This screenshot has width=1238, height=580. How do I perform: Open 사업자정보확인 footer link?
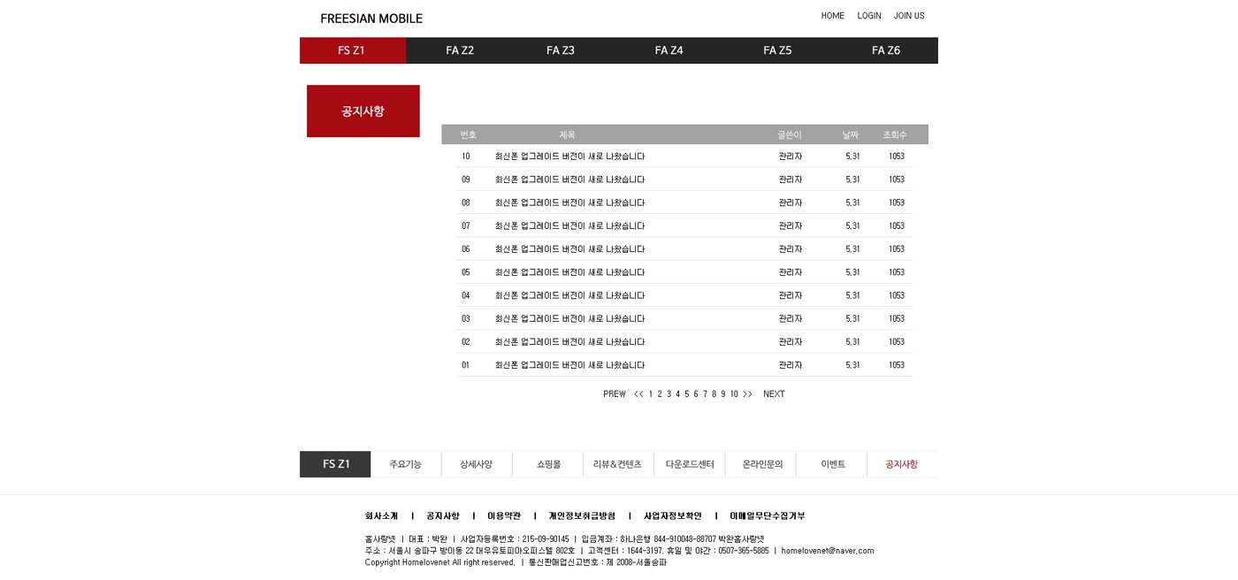tap(673, 516)
